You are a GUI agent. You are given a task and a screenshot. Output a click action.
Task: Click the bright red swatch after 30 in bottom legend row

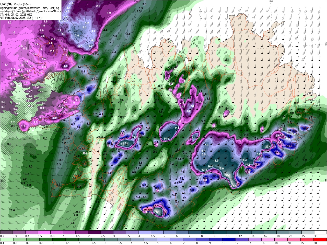(x=320, y=239)
